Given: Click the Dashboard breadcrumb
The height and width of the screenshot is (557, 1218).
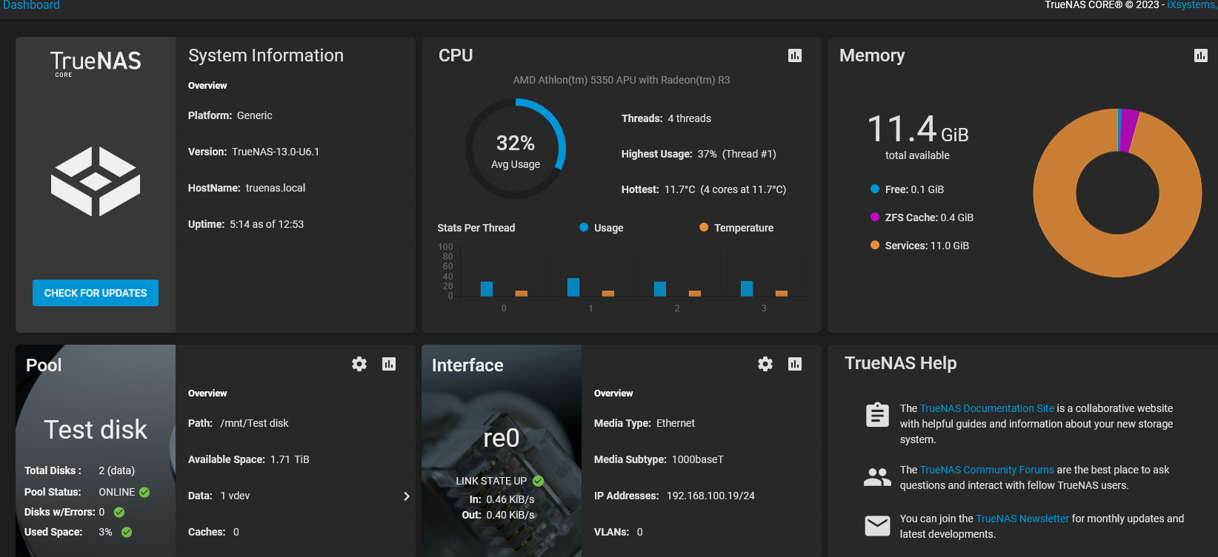Looking at the screenshot, I should (31, 5).
